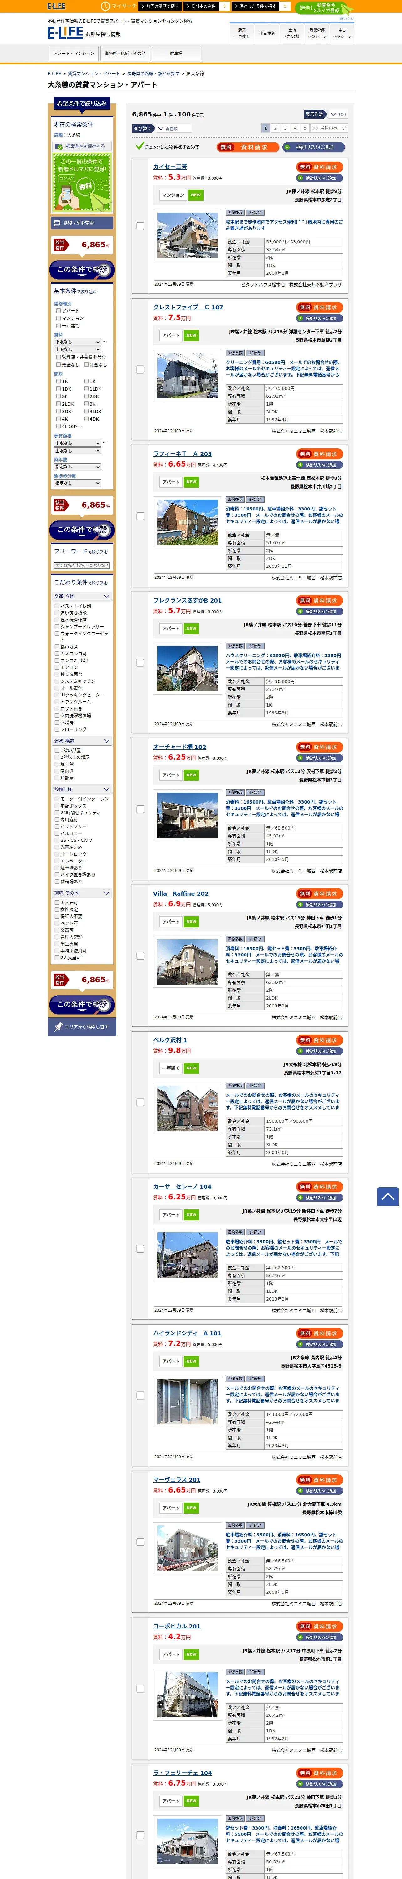This screenshot has width=402, height=1879.
Task: Check the 1LDK floor plan option
Action: click(x=86, y=389)
